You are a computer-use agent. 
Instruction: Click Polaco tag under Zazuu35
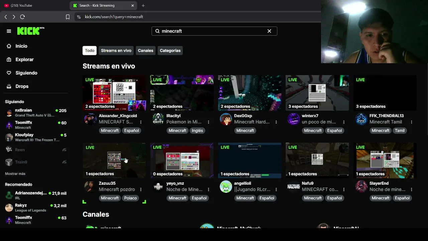pyautogui.click(x=130, y=198)
